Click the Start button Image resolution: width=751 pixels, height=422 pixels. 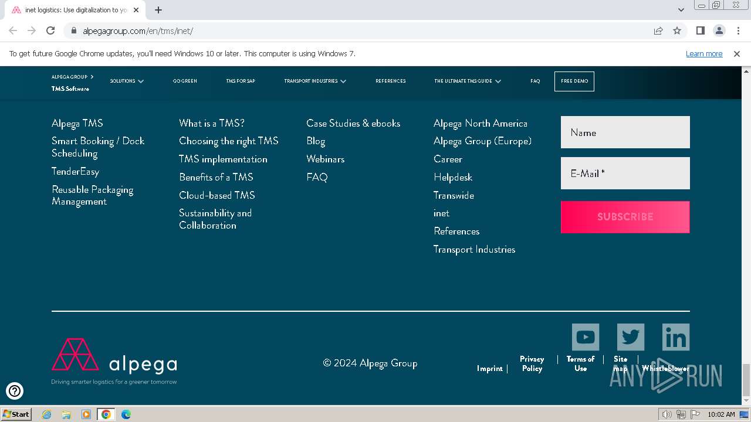tap(16, 414)
